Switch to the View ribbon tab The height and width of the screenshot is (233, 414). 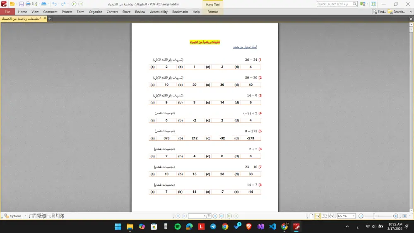click(35, 12)
